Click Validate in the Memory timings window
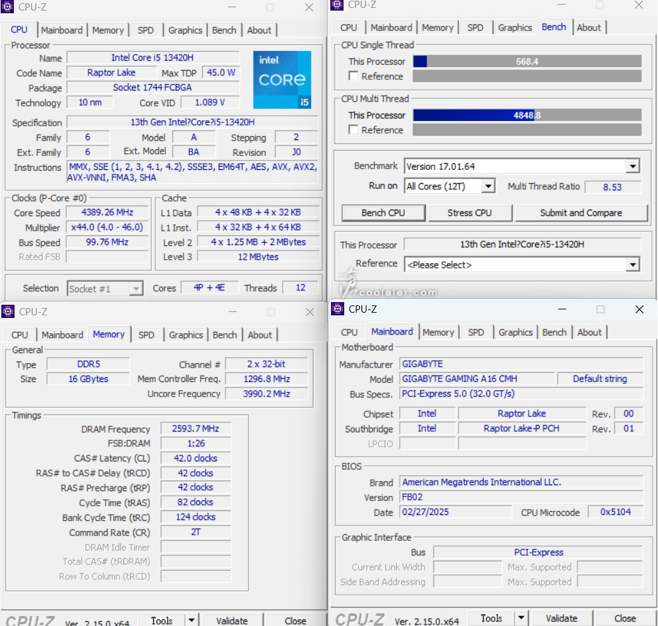 [x=232, y=620]
